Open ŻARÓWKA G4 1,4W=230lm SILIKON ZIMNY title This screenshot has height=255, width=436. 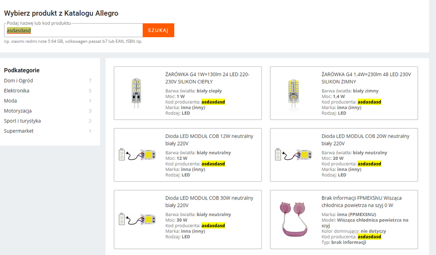pyautogui.click(x=366, y=78)
